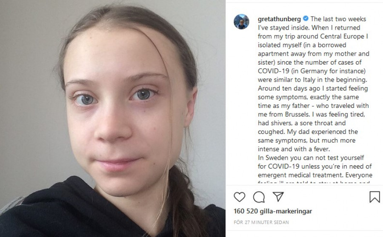The image size is (383, 237).
Task: Save the post with the bookmark icon
Action: click(x=374, y=197)
